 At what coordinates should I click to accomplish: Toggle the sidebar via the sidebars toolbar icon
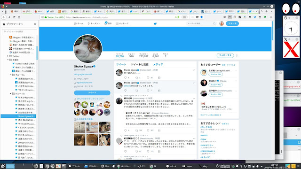tap(230, 17)
